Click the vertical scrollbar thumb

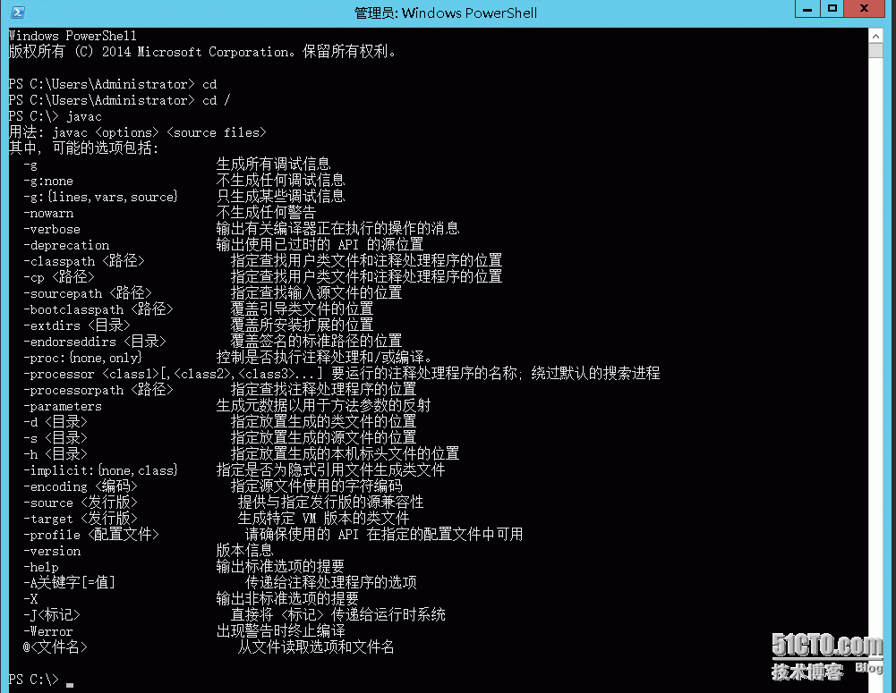875,50
